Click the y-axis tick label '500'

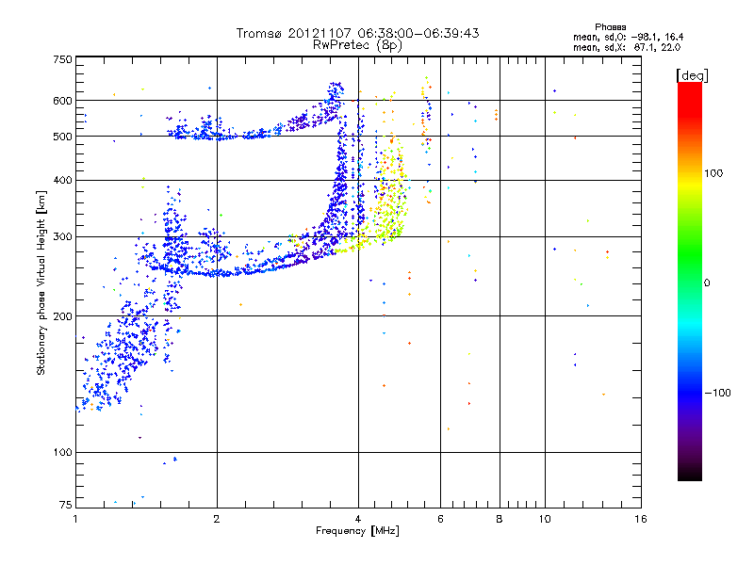tap(62, 137)
